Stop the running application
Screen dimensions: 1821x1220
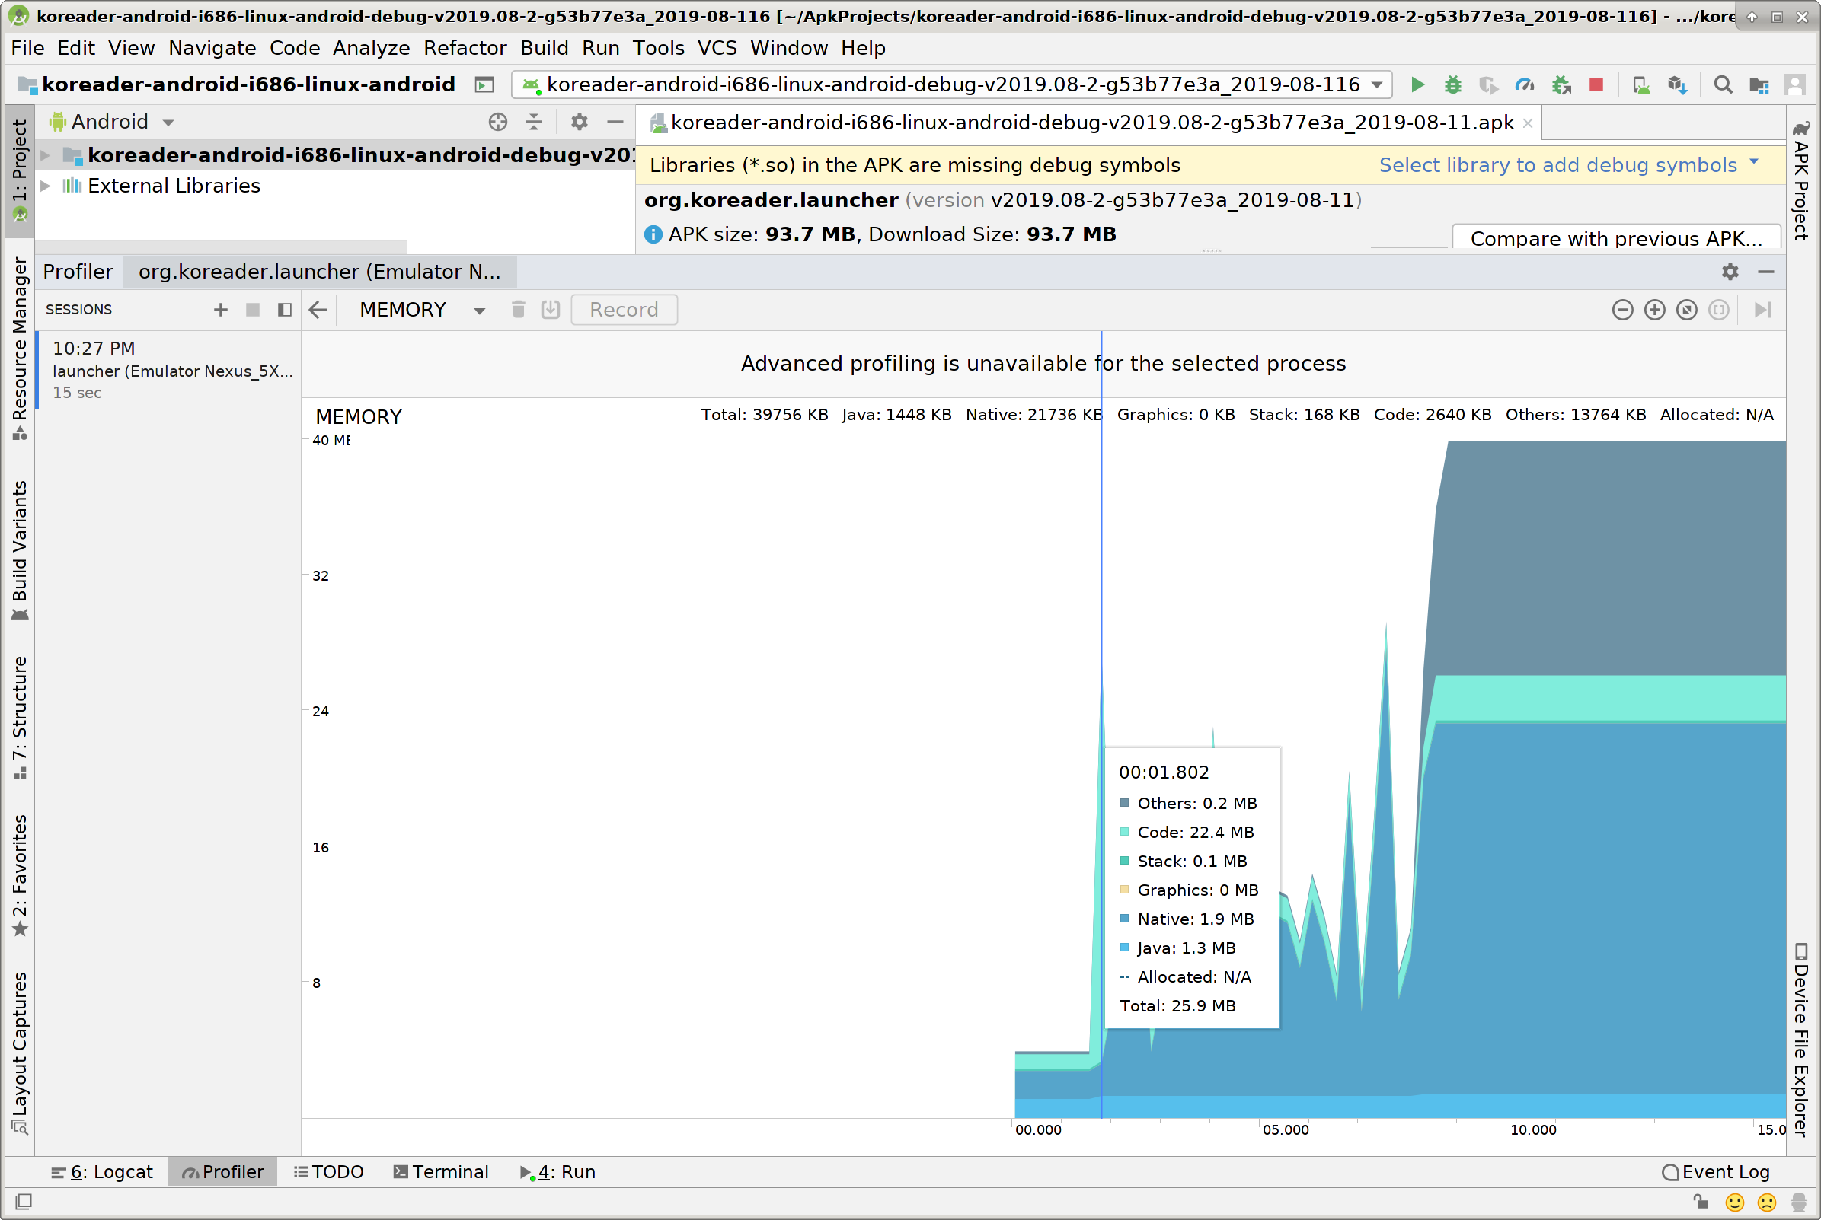click(x=1596, y=84)
